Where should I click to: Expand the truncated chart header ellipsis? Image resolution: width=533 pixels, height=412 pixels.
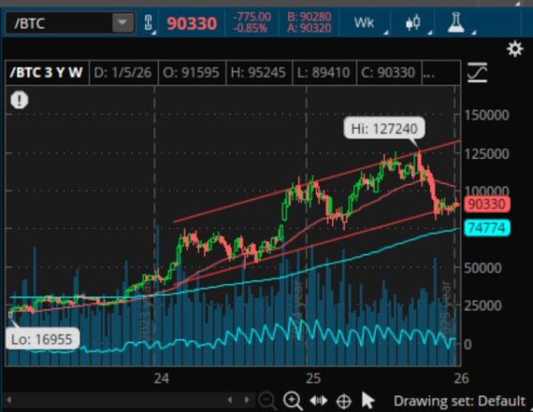pos(429,73)
